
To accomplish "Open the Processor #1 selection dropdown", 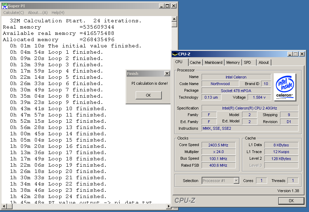I will click(236, 181).
